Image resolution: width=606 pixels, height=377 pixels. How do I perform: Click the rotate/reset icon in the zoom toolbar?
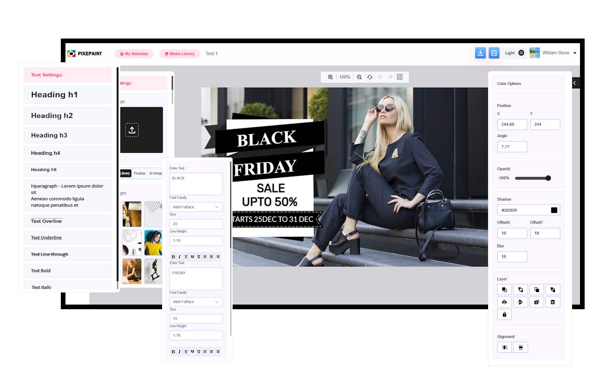point(370,77)
